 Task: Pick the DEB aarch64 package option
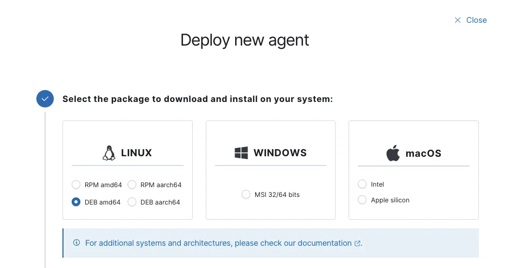[132, 202]
